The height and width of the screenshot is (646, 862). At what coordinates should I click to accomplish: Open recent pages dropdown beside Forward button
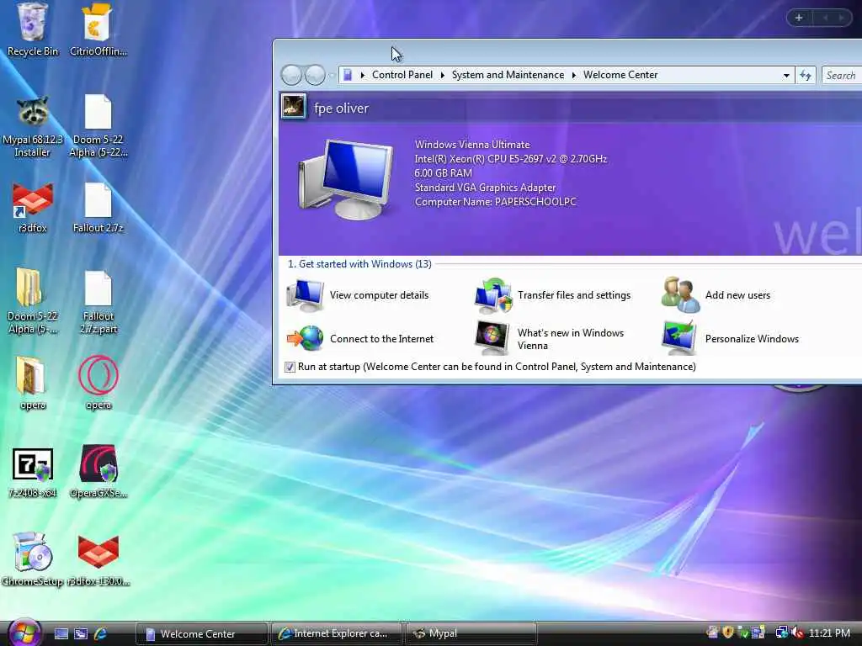coord(332,75)
